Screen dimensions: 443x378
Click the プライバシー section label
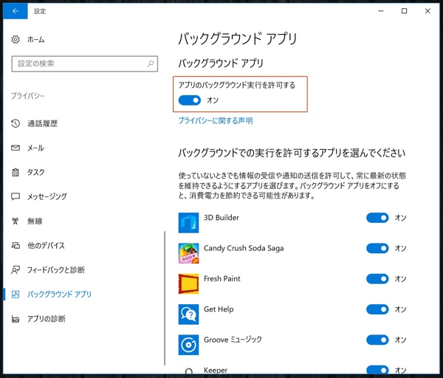(28, 96)
